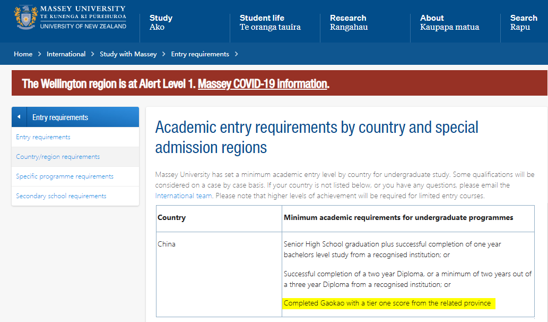548x322 pixels.
Task: Go to Home in the breadcrumb
Action: (23, 54)
